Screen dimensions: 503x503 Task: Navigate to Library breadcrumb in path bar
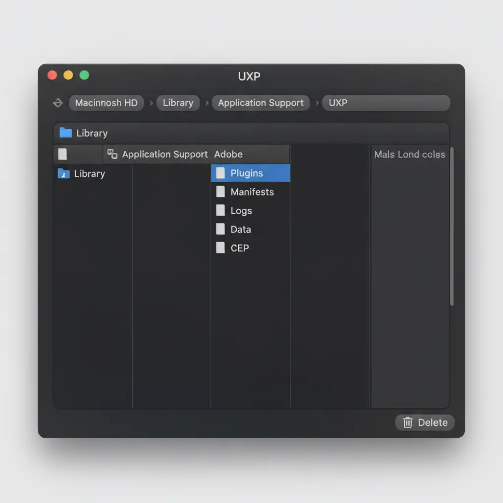pos(178,103)
